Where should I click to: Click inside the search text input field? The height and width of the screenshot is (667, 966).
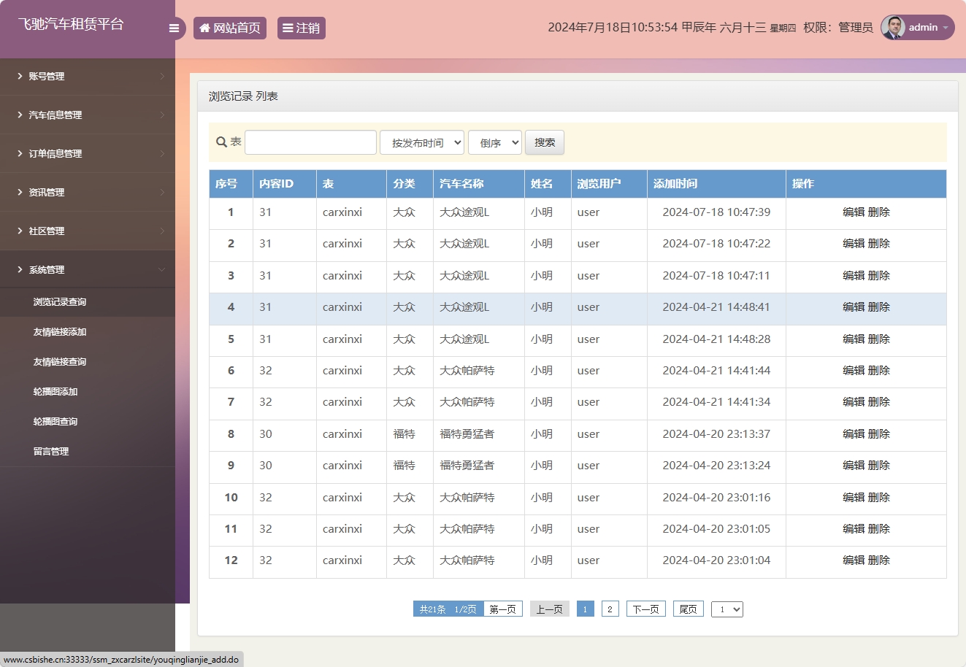click(310, 142)
